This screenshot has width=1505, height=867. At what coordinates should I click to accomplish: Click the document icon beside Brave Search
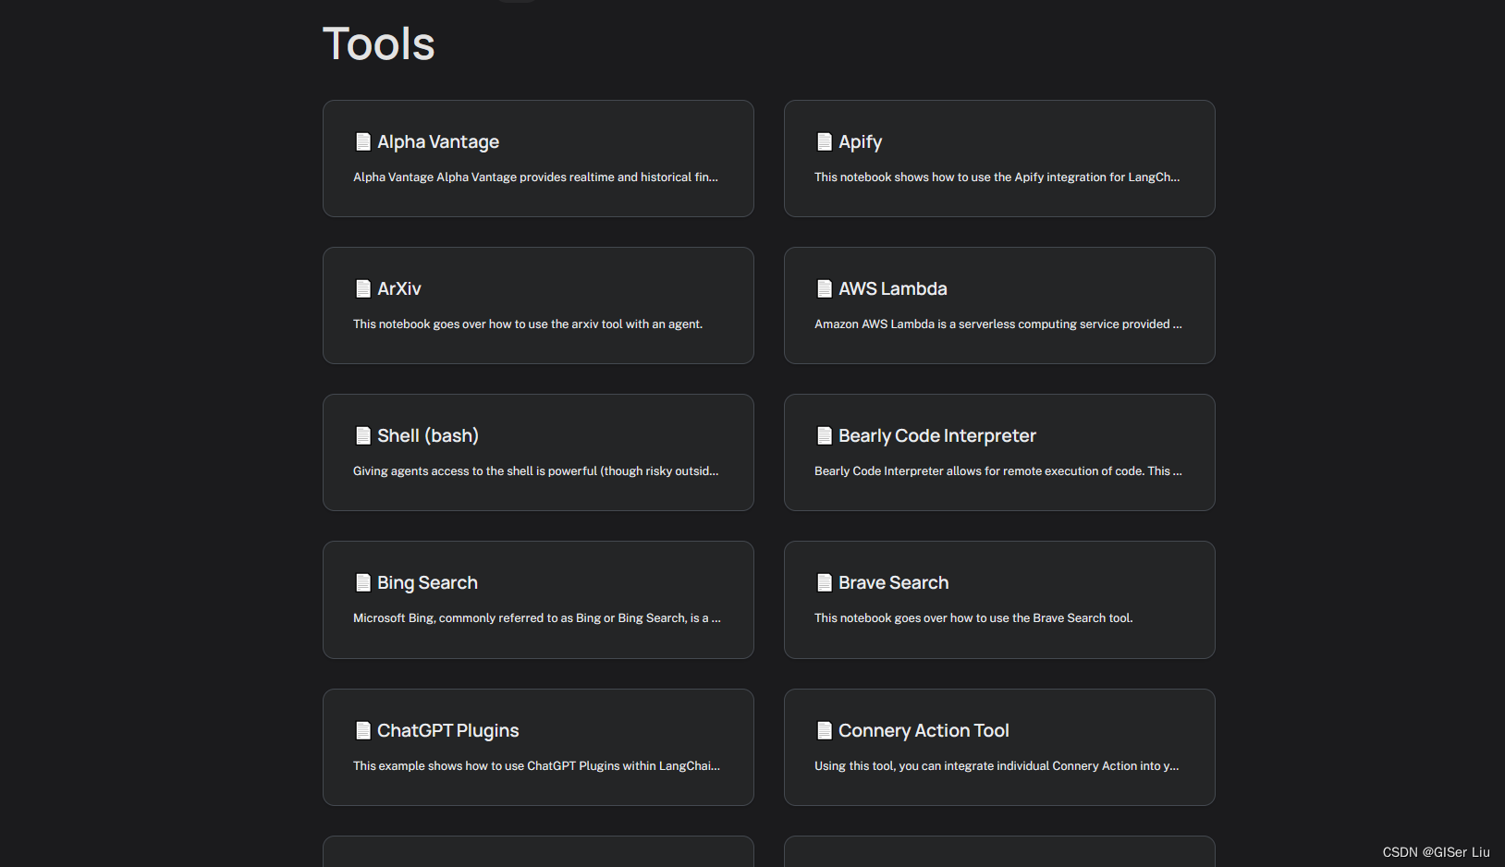825,582
